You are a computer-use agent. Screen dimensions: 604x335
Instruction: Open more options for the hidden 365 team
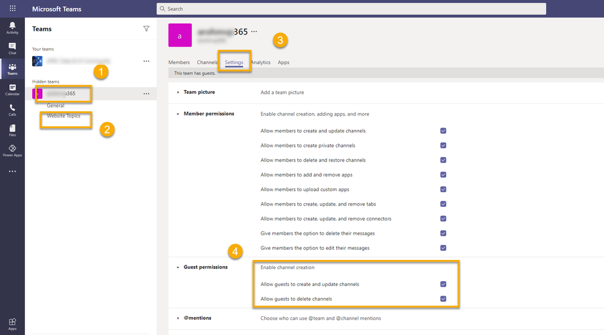tap(146, 94)
